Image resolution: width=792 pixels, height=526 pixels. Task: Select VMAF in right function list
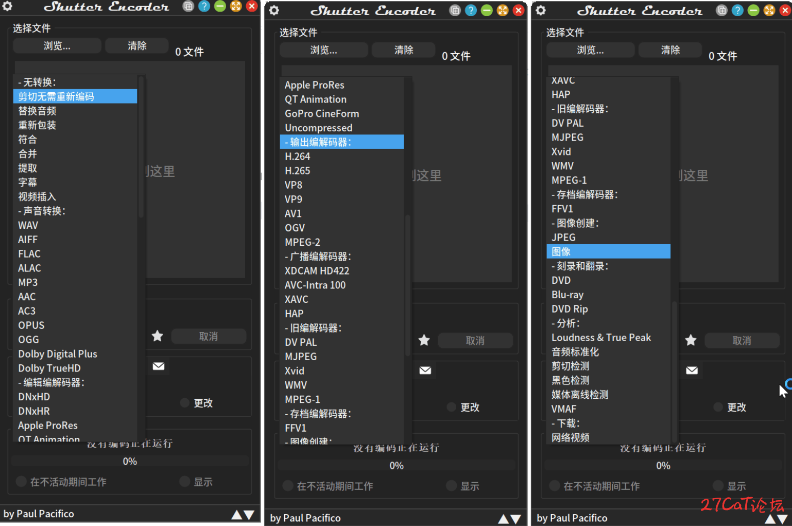click(x=609, y=409)
